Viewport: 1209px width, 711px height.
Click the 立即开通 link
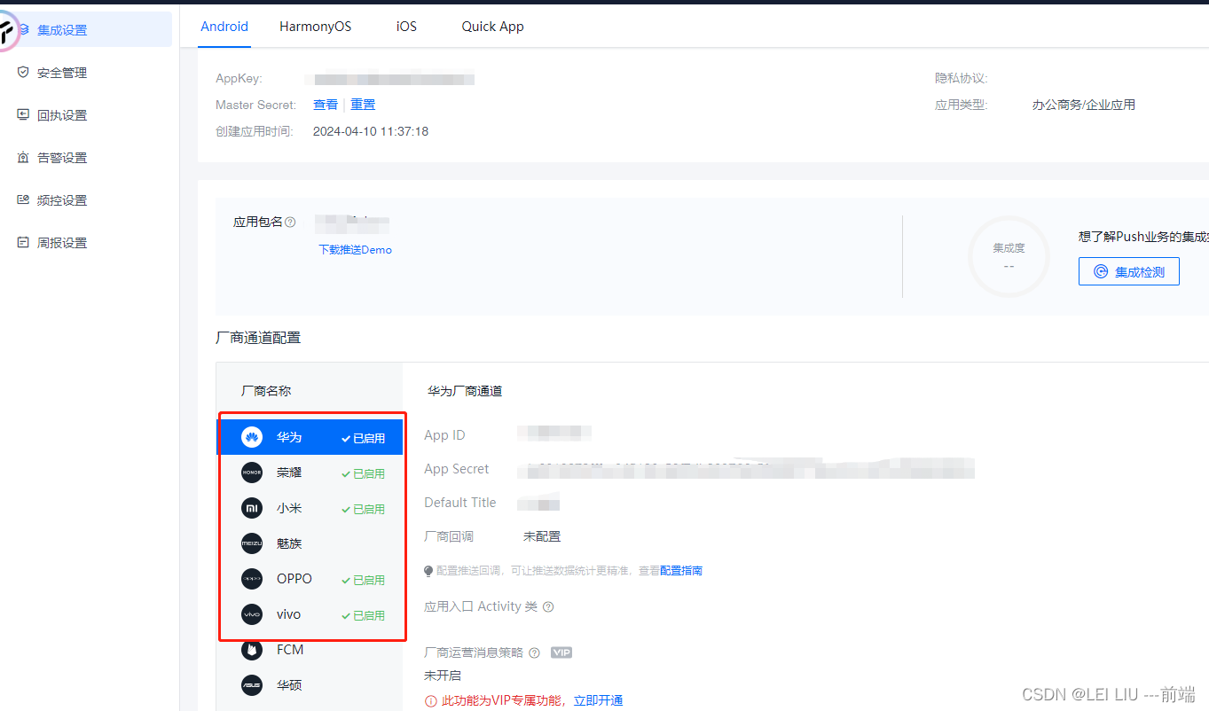click(x=599, y=700)
